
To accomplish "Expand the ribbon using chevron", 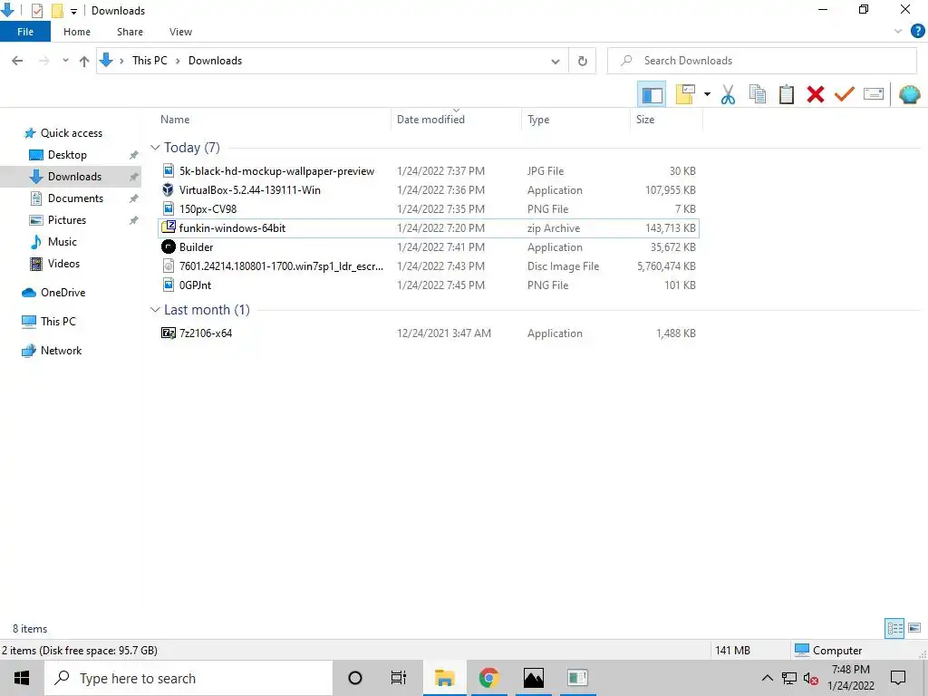I will [x=898, y=32].
